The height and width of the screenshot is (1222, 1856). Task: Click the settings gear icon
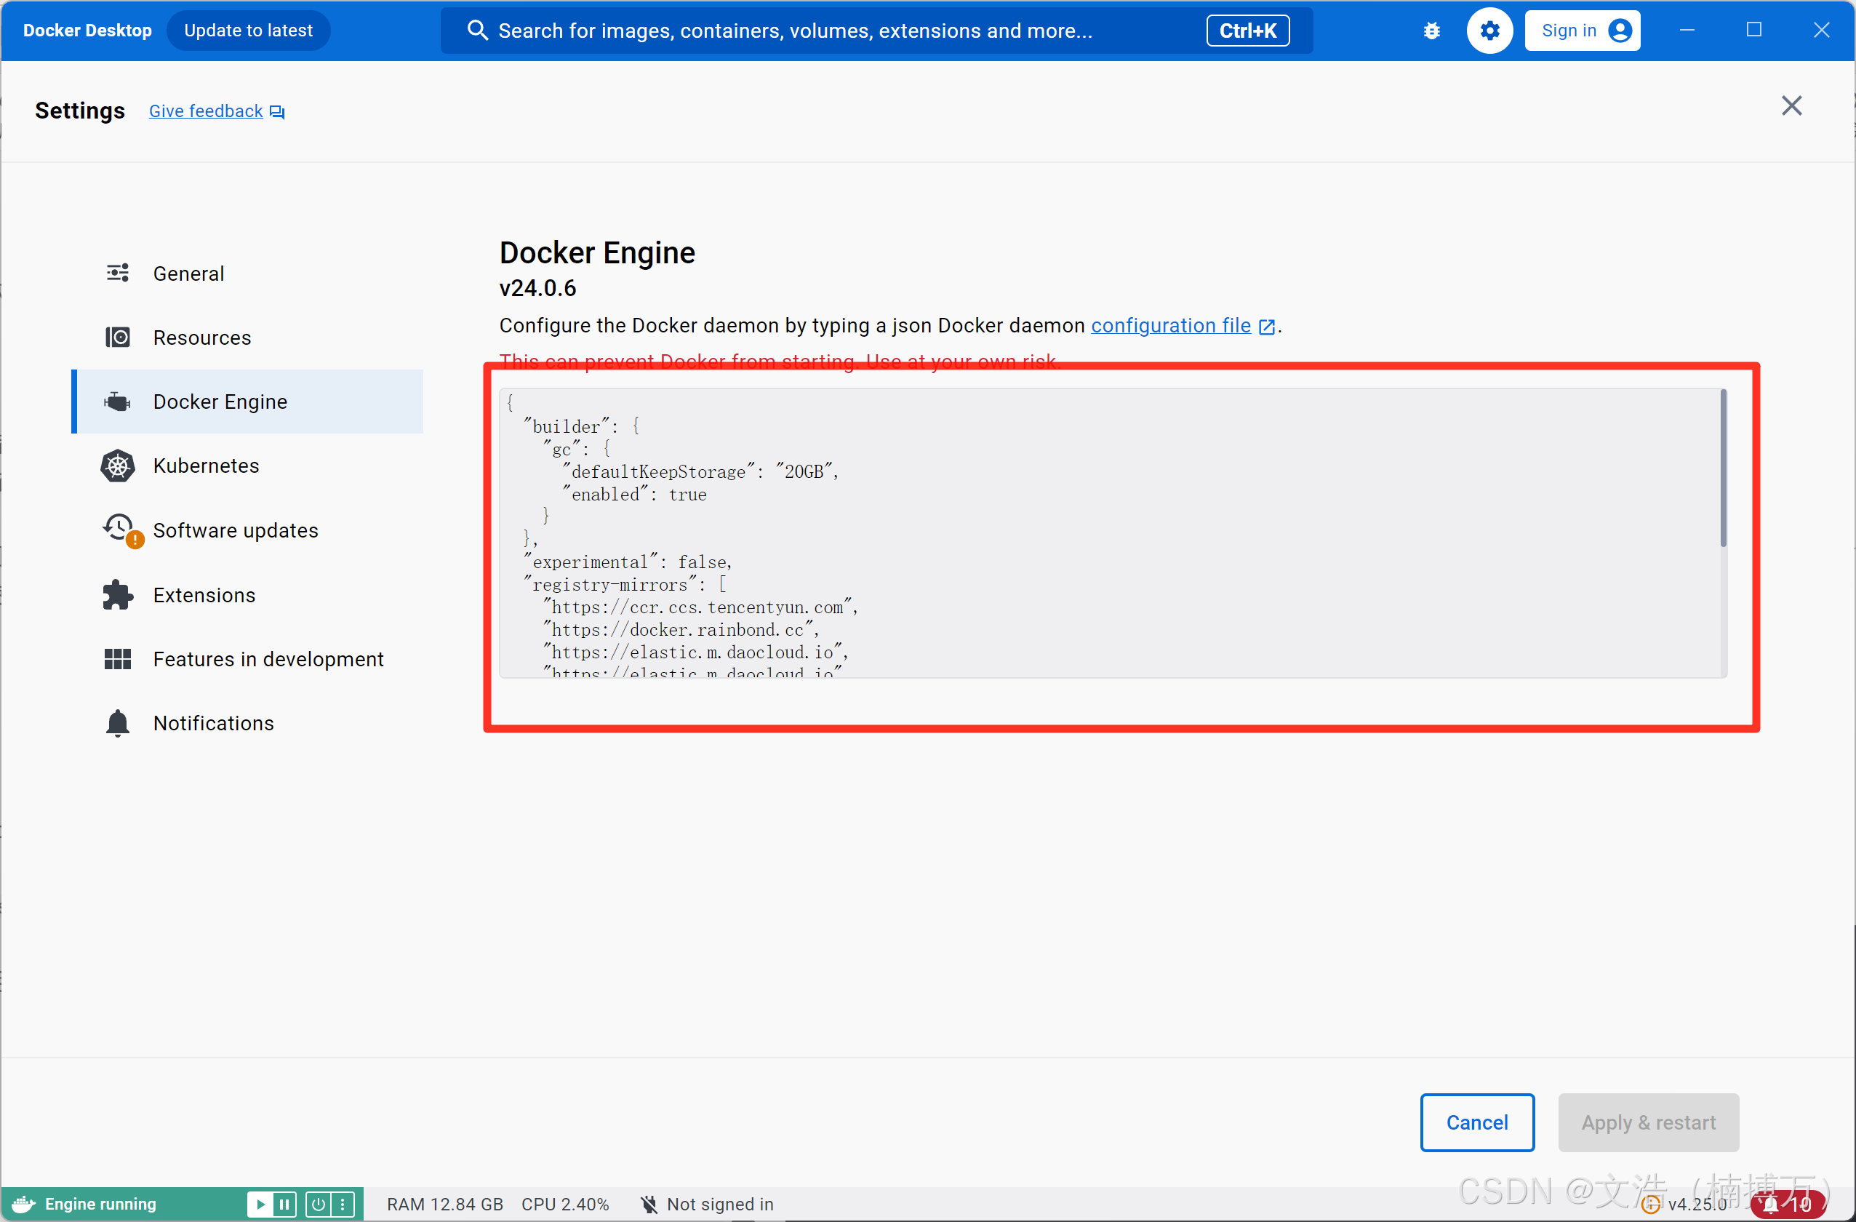pos(1489,31)
